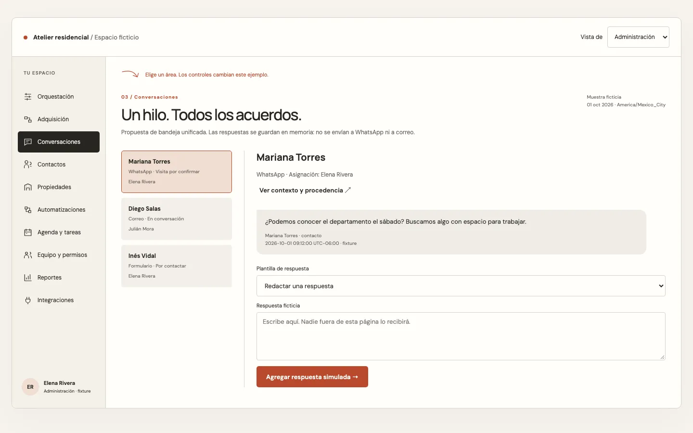Click the 'Espacio ficticio' breadcrumb text

(x=116, y=38)
